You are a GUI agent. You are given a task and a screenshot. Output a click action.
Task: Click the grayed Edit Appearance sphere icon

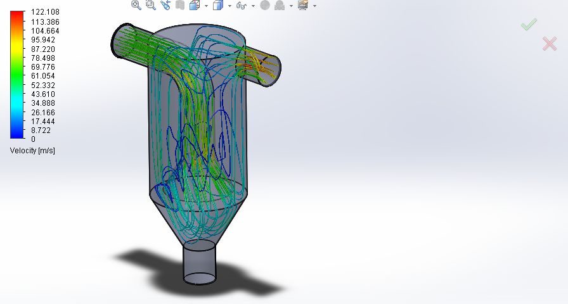point(265,5)
